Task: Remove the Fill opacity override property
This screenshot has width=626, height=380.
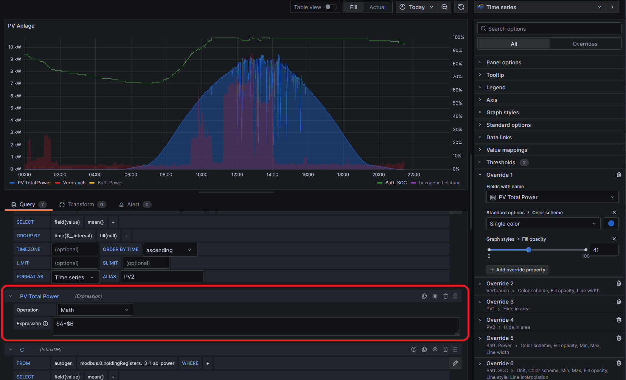Action: coord(614,239)
